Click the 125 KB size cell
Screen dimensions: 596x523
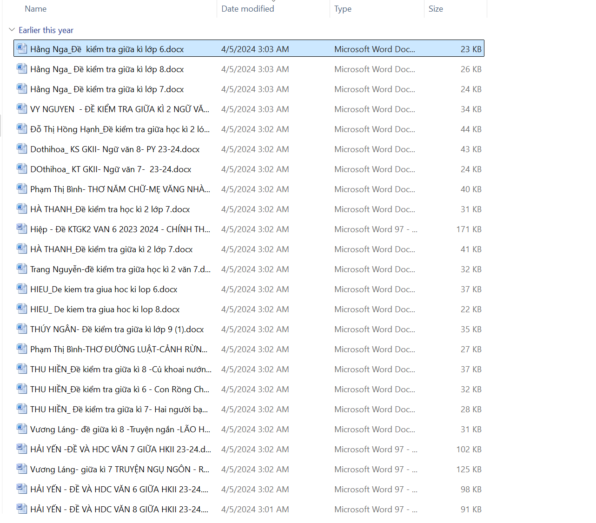(469, 469)
